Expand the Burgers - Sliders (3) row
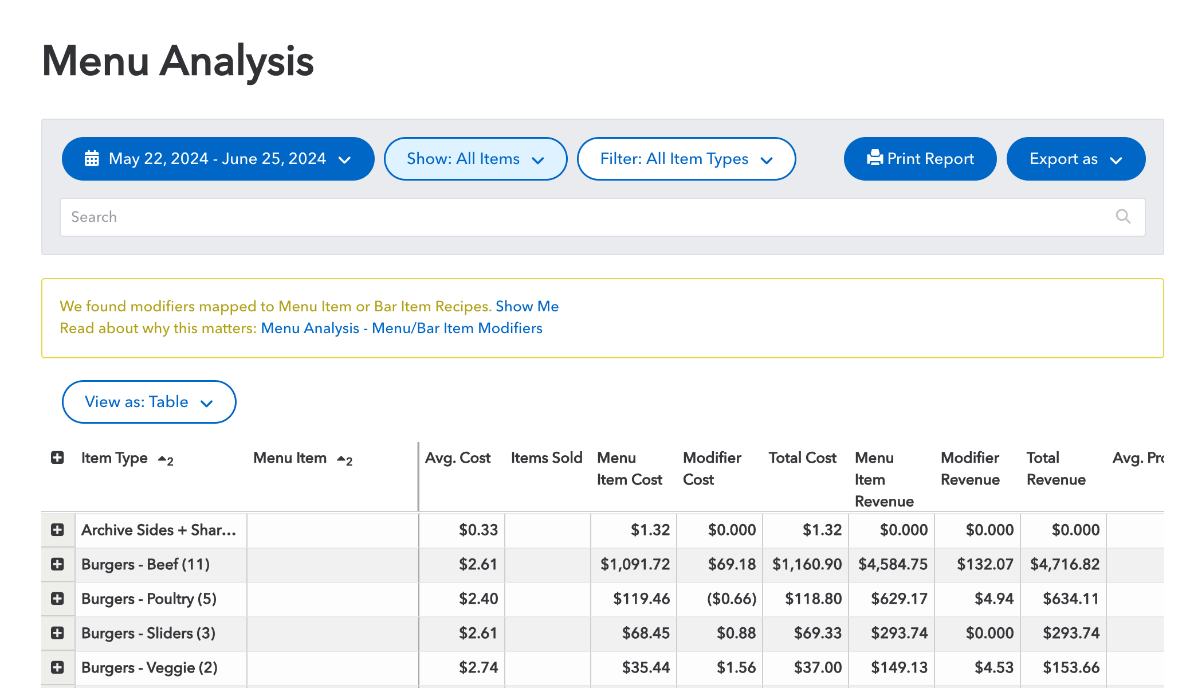Image resolution: width=1186 pixels, height=688 pixels. pos(57,633)
